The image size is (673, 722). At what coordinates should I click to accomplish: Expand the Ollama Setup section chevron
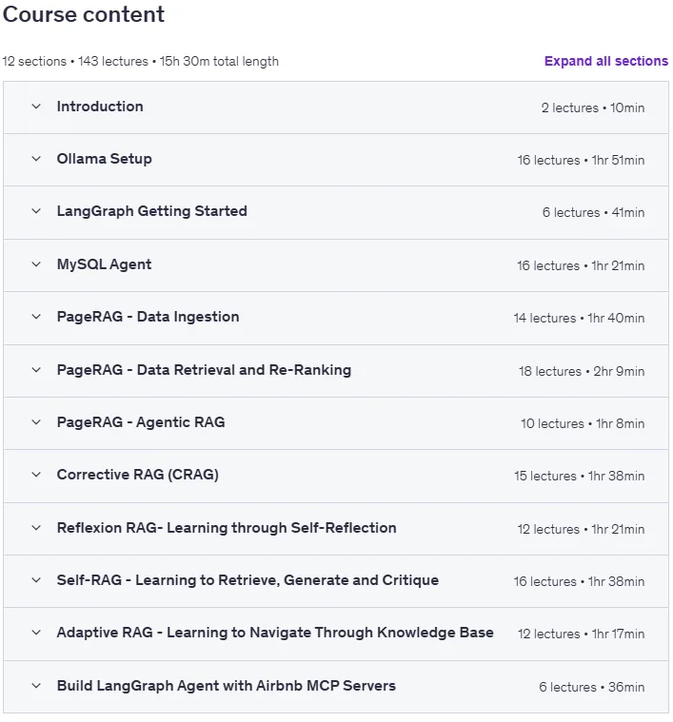36,159
